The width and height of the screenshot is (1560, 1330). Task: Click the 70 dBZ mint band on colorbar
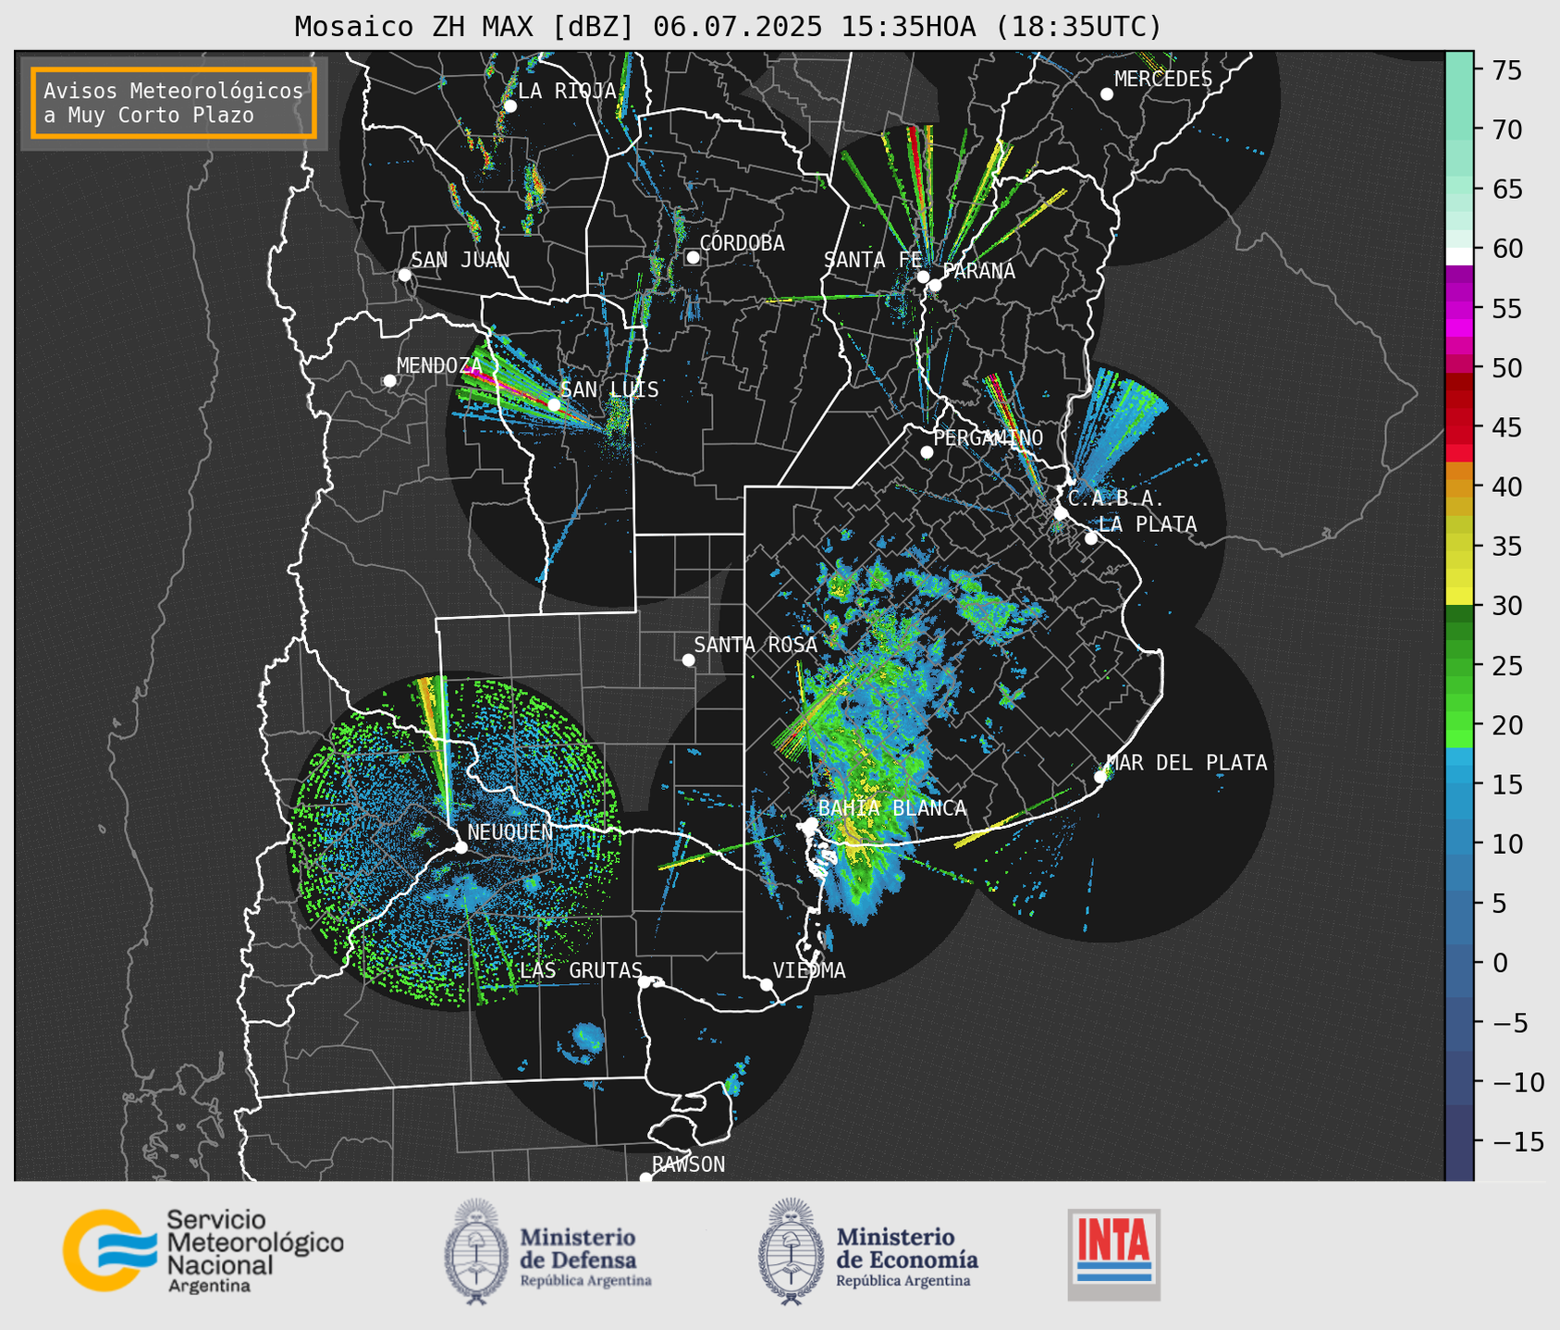point(1459,129)
